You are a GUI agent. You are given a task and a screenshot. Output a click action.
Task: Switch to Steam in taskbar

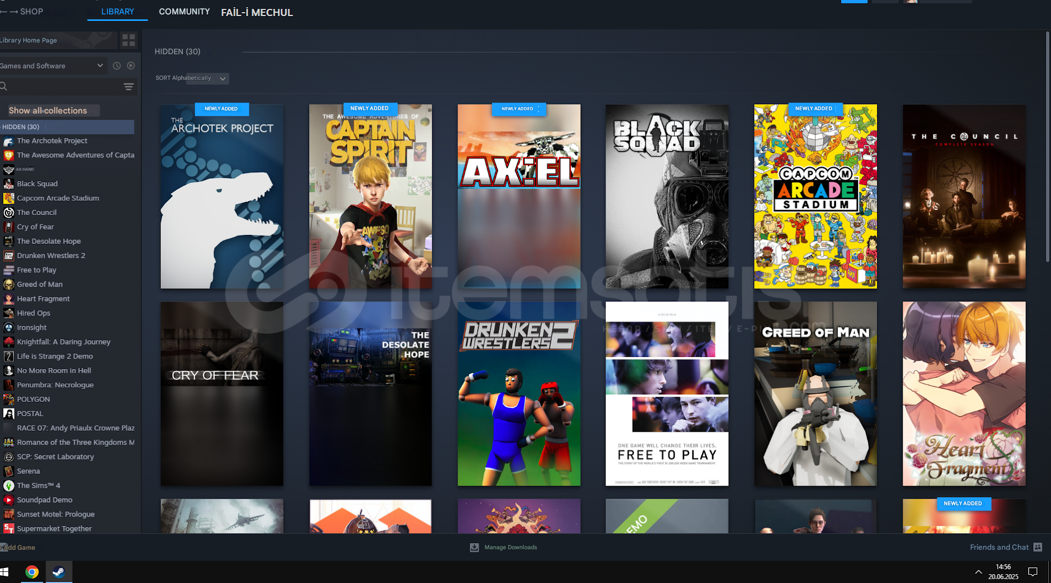(59, 572)
